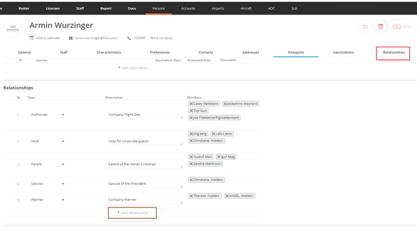Open the Airports menu

[218, 8]
